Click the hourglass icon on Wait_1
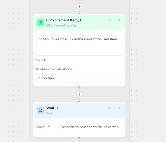This screenshot has height=142, width=166. [x=41, y=110]
